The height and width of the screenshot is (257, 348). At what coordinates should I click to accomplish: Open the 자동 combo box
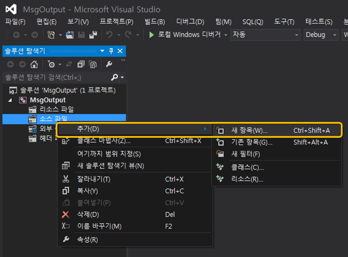click(266, 35)
